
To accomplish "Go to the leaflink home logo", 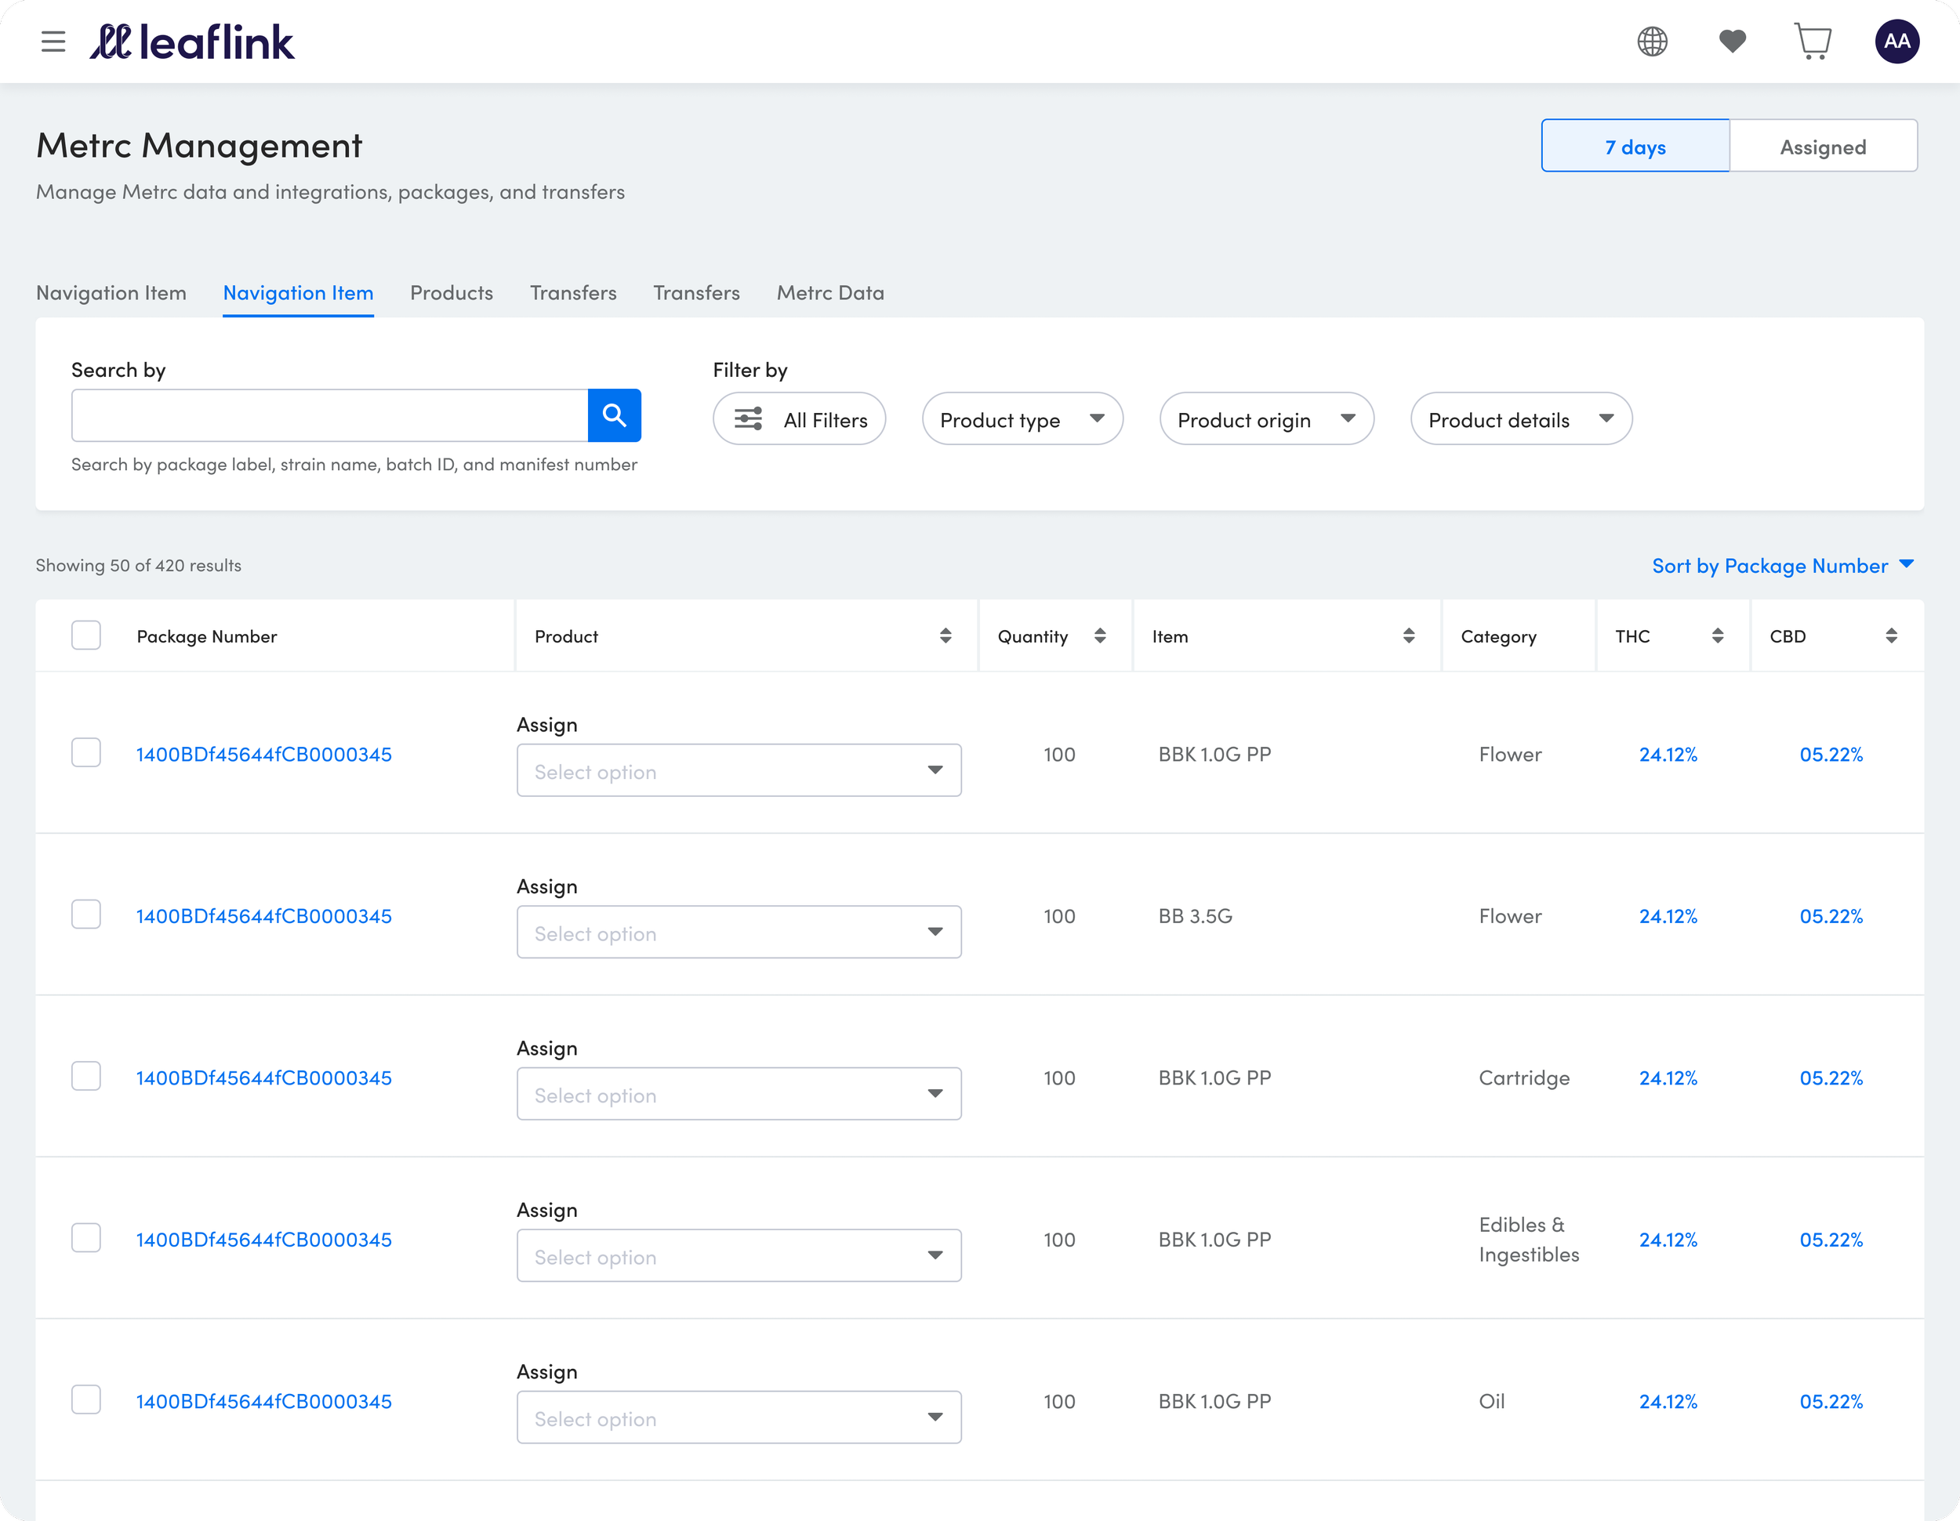I will coord(192,42).
